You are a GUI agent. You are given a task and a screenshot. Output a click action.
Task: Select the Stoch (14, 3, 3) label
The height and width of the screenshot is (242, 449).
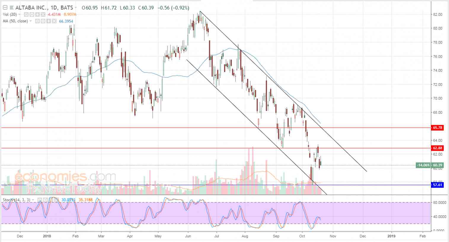(x=16, y=200)
